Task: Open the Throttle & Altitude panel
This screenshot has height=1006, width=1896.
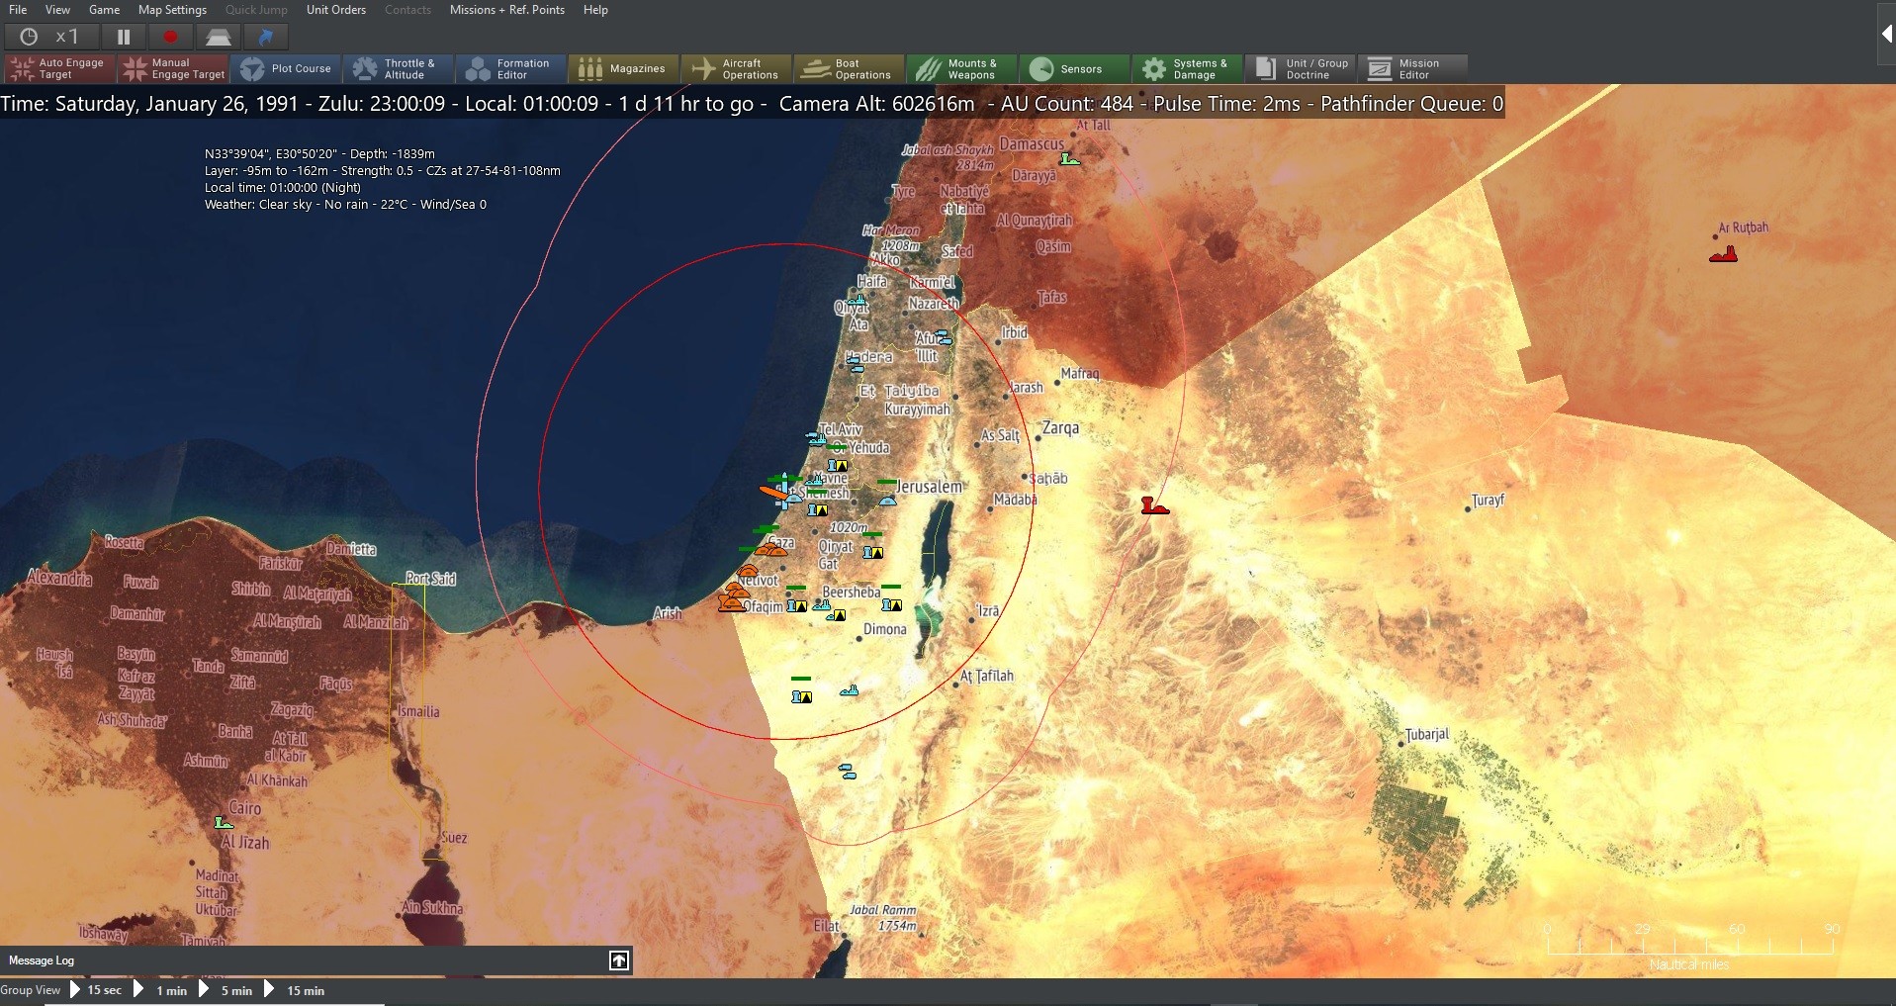Action: click(400, 68)
